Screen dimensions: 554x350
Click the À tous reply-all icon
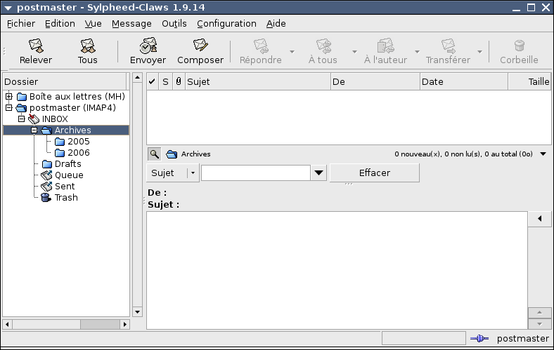(323, 46)
